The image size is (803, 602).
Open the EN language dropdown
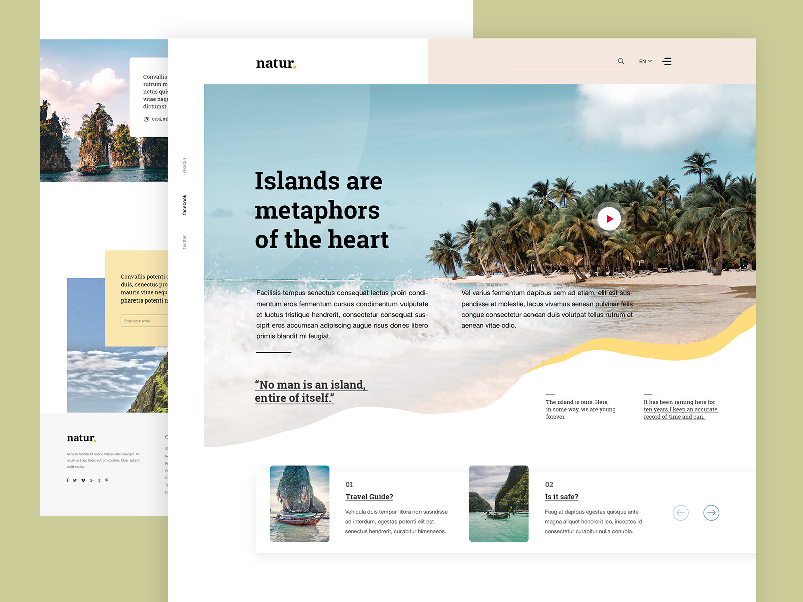point(645,61)
